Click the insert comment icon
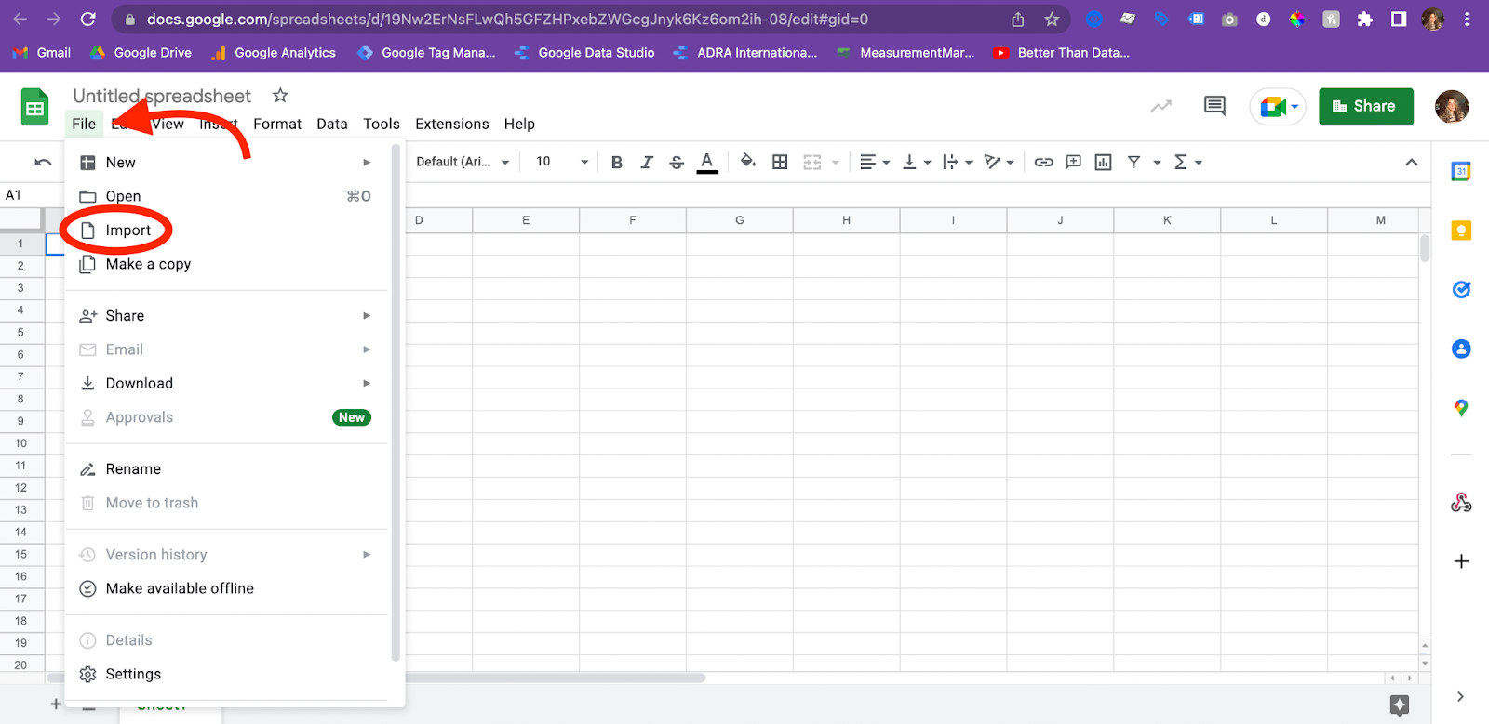1489x724 pixels. [x=1074, y=162]
